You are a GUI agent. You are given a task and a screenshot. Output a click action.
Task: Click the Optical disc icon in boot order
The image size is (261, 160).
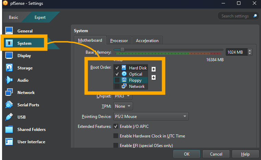point(124,74)
